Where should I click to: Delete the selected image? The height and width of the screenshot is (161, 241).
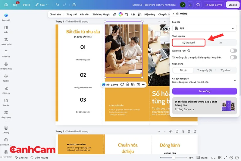point(138,85)
